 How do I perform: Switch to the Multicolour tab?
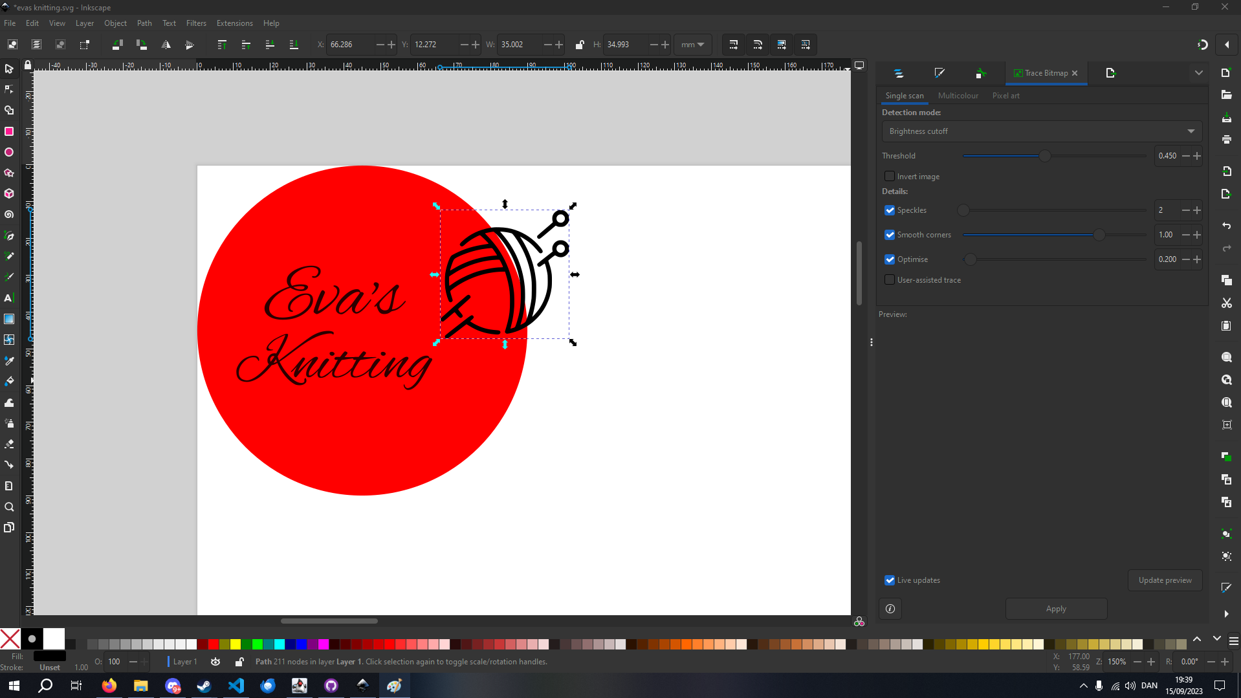pos(958,96)
